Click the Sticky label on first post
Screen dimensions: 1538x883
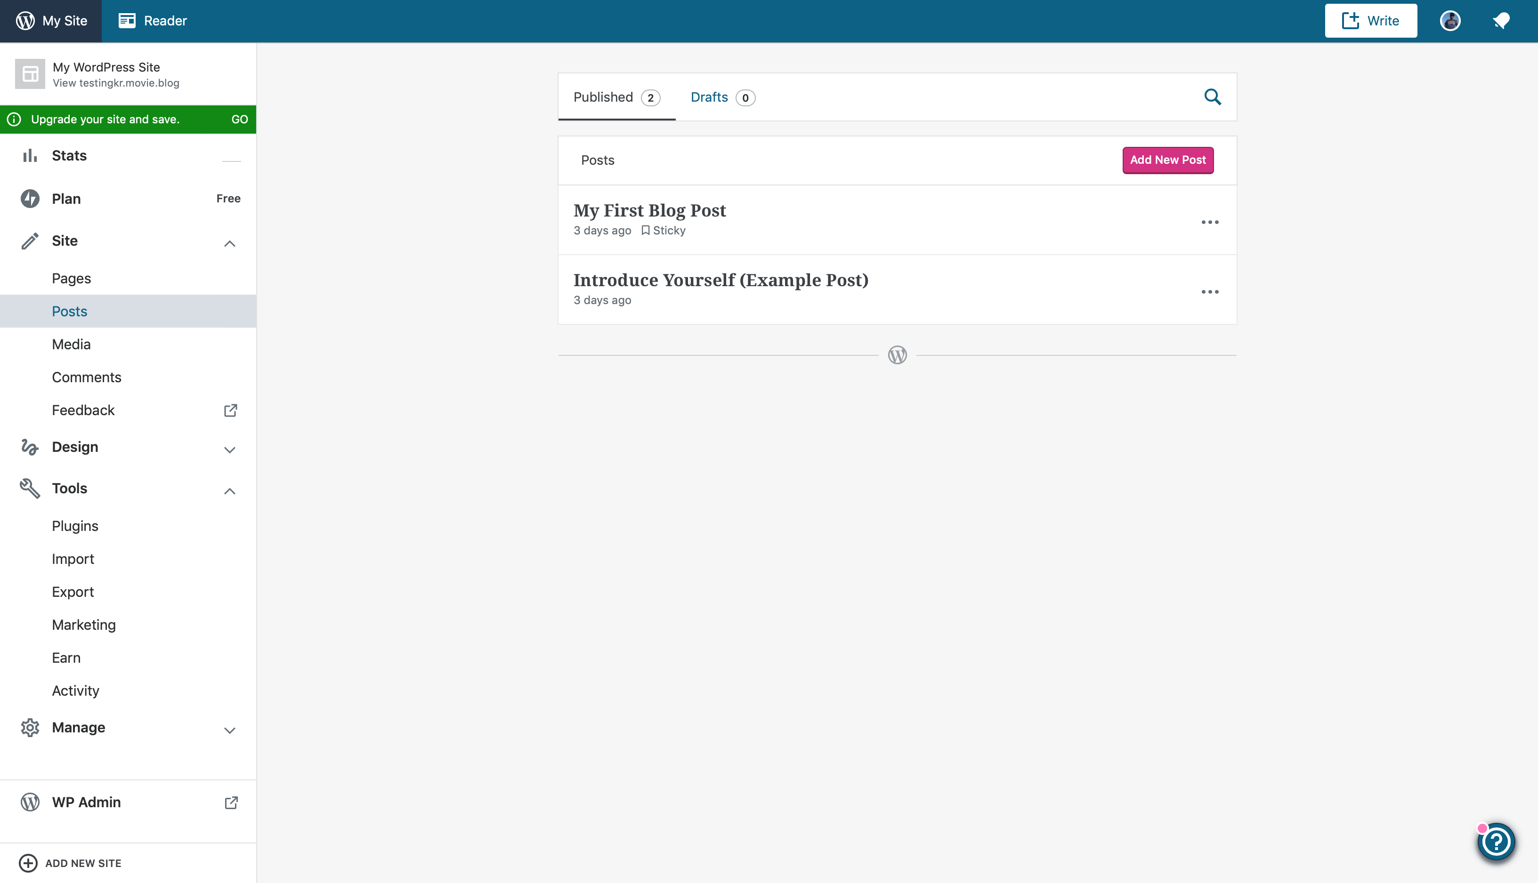coord(663,231)
